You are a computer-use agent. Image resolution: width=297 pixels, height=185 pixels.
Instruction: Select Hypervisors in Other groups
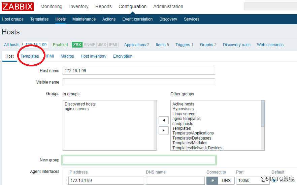183,109
